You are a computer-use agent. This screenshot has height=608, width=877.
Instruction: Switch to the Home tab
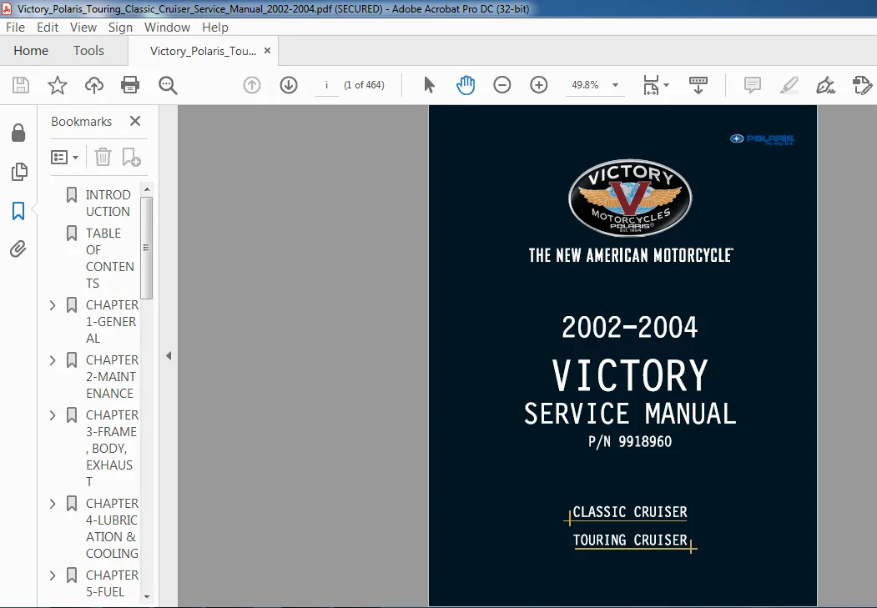(x=31, y=50)
